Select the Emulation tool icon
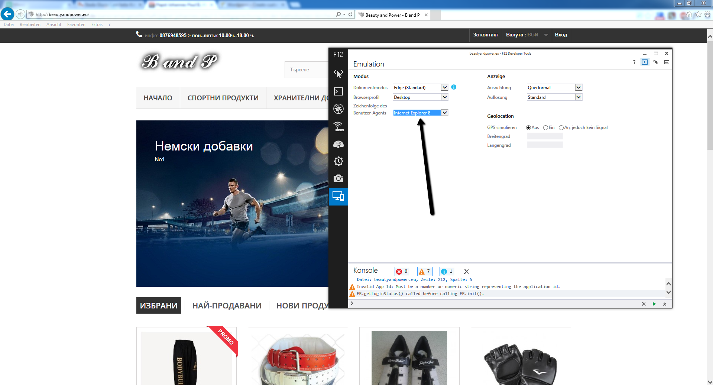 [x=338, y=196]
